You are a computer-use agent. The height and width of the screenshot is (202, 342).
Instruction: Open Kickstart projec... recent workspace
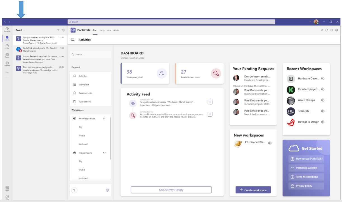306,89
